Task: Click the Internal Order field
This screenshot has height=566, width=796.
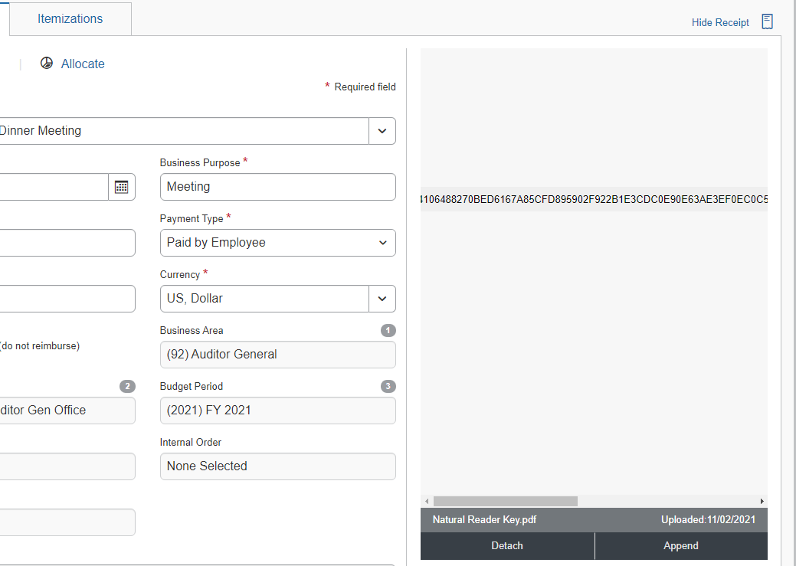Action: [x=277, y=466]
